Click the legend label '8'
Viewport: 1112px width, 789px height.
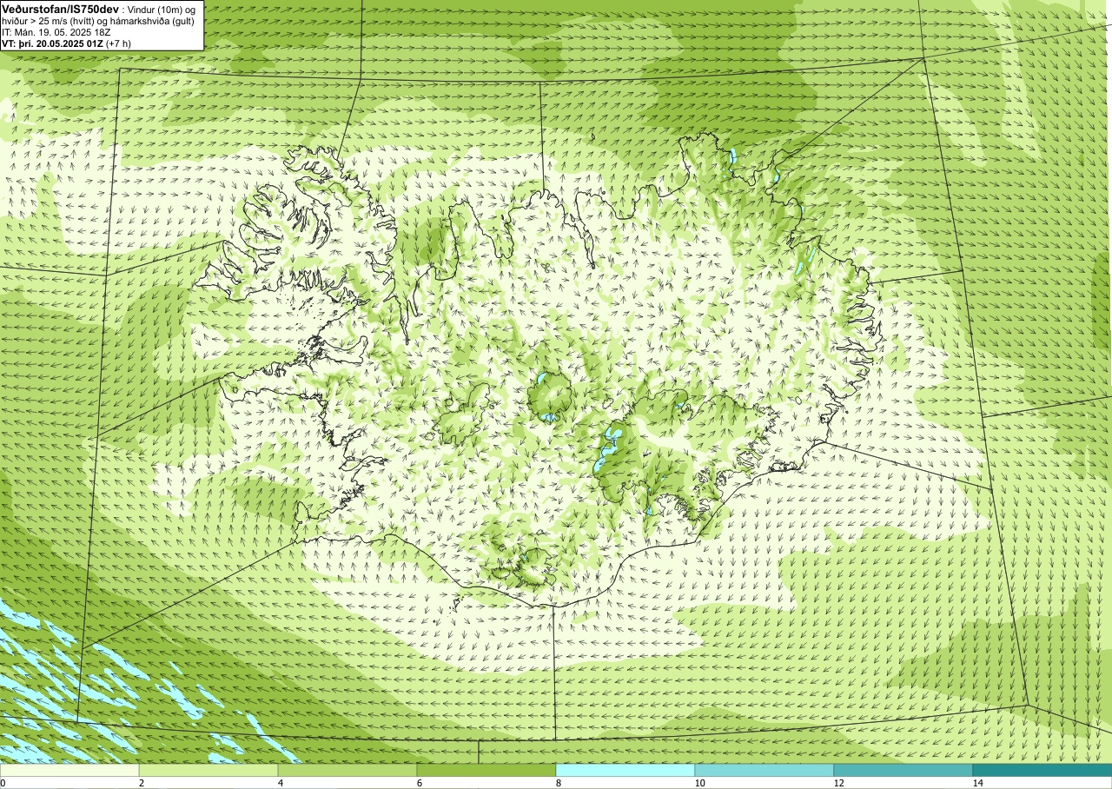click(x=559, y=783)
